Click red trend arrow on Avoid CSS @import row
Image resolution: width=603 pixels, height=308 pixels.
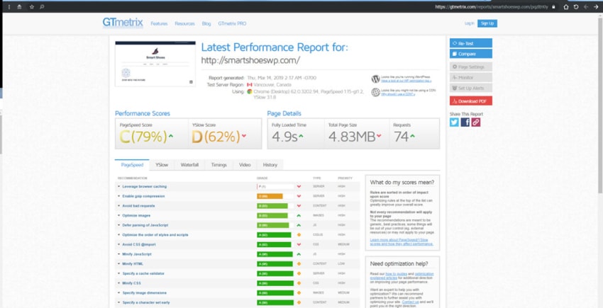tap(299, 245)
